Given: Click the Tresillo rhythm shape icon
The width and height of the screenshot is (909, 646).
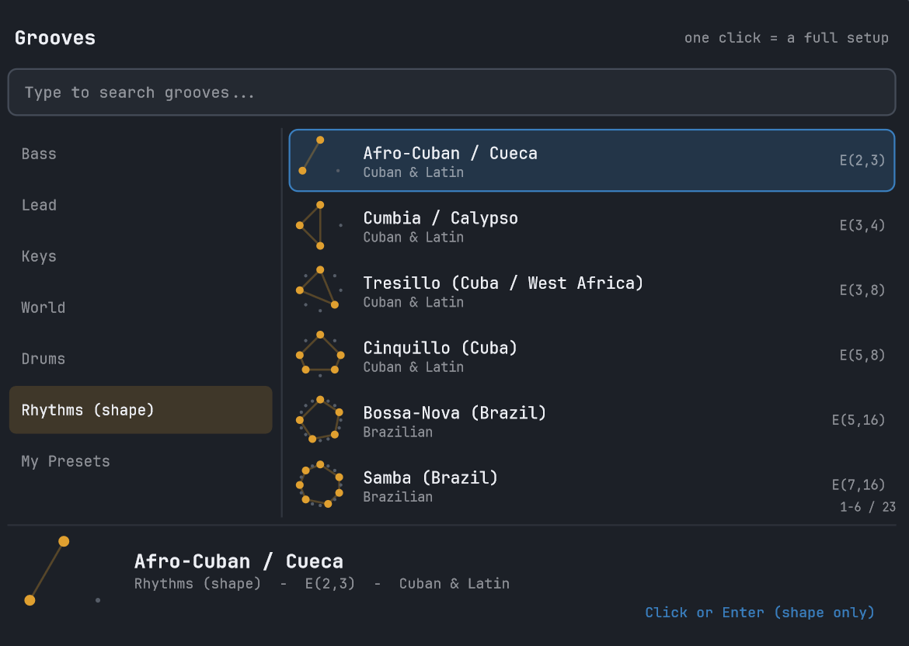Looking at the screenshot, I should tap(320, 290).
